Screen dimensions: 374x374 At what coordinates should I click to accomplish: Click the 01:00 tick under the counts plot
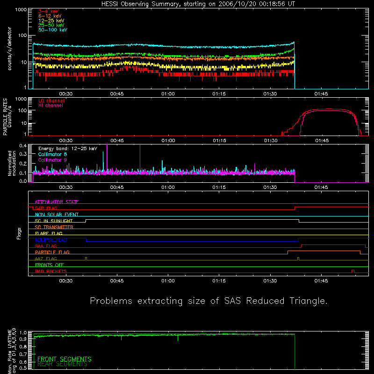coord(168,94)
